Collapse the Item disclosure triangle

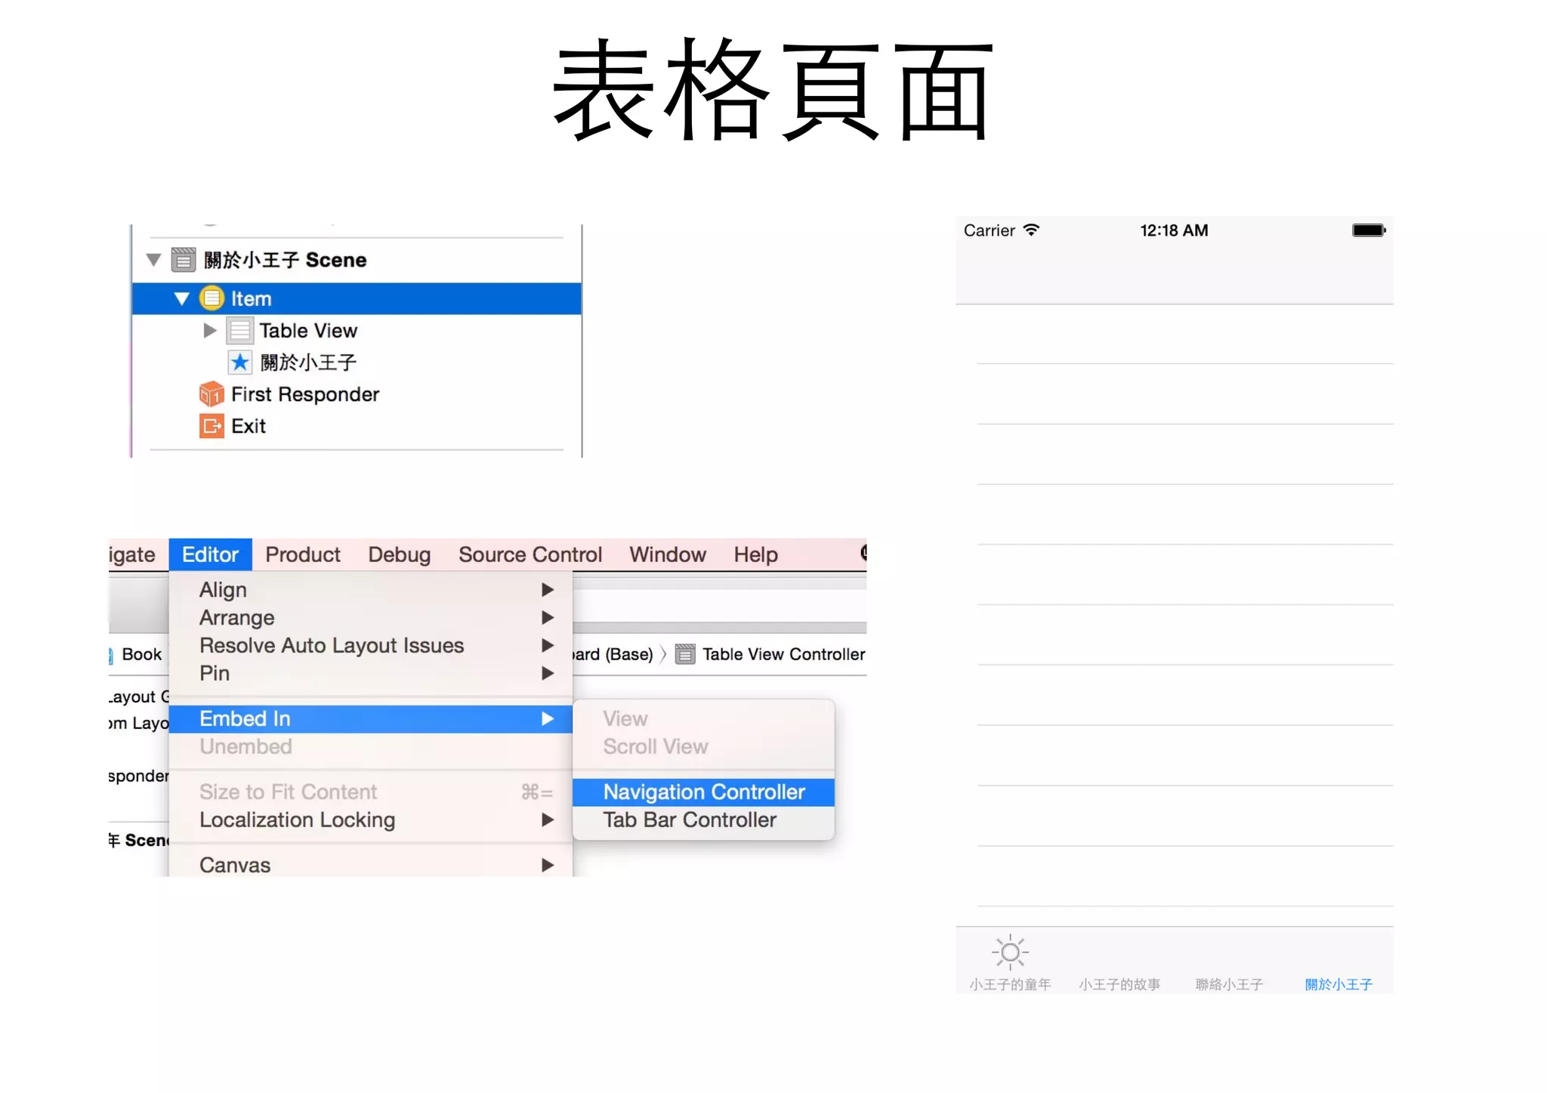(x=181, y=298)
